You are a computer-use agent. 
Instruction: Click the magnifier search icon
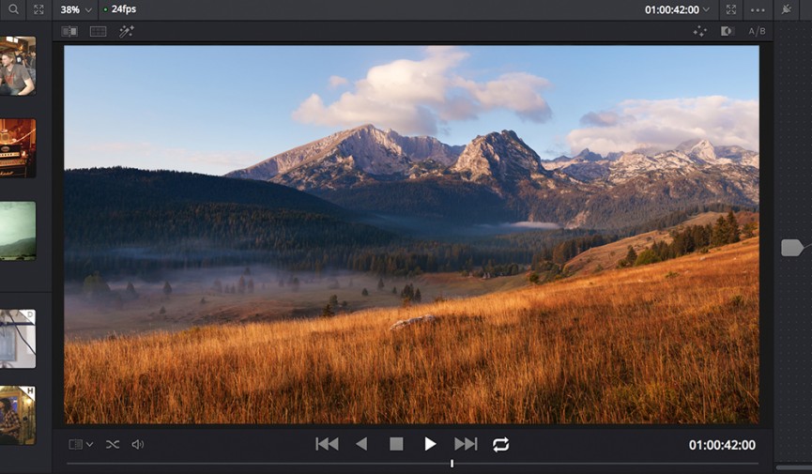[x=13, y=9]
